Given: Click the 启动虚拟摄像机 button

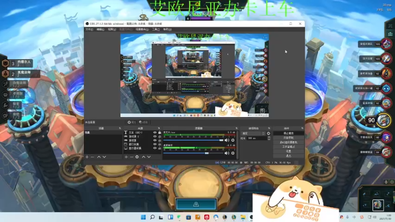Looking at the screenshot, I should [x=288, y=142].
